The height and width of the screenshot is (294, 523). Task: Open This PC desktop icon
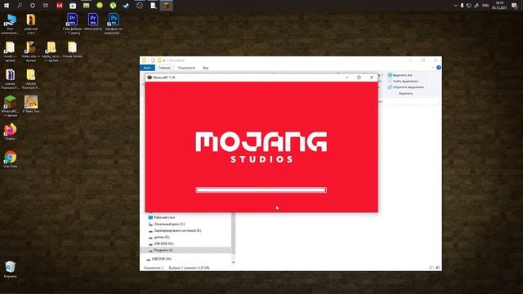(x=10, y=24)
